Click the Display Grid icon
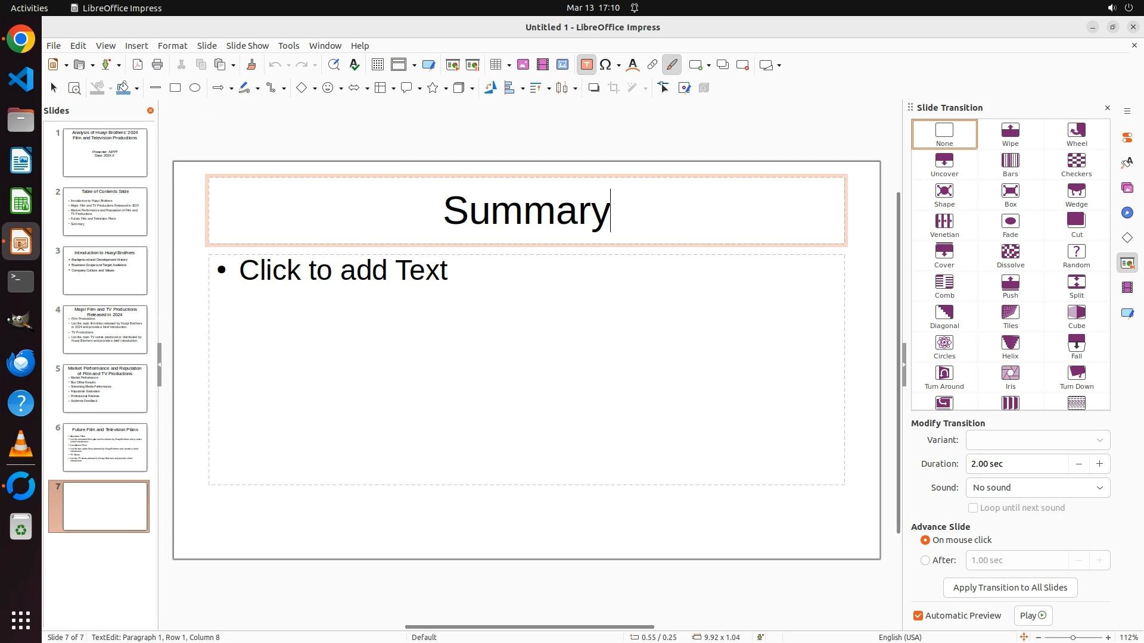 [377, 65]
